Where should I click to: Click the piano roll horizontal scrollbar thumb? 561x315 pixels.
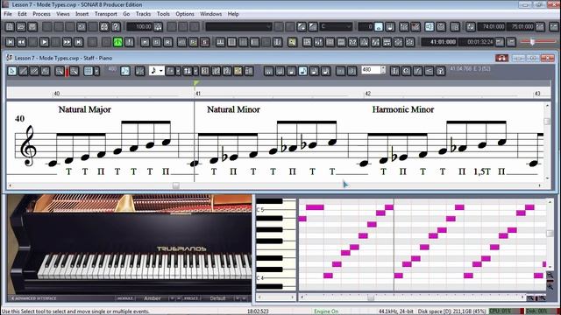pyautogui.click(x=371, y=297)
